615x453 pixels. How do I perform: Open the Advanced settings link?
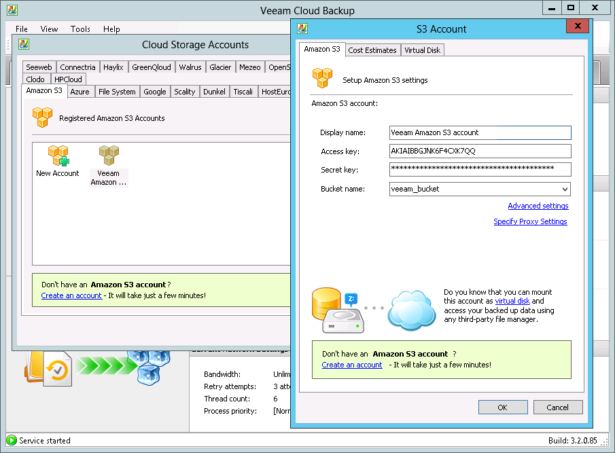point(538,206)
